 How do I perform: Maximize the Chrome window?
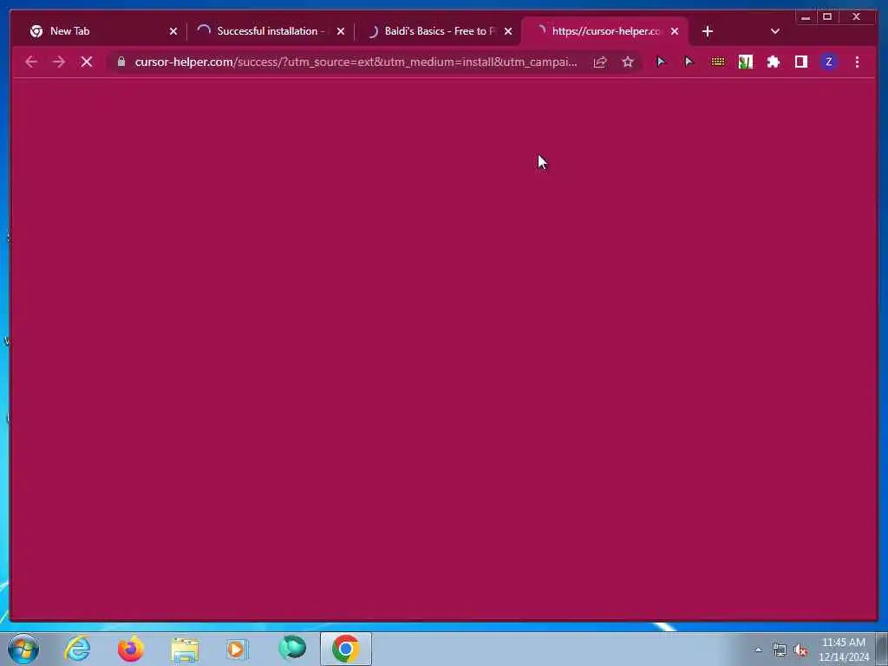pos(826,17)
